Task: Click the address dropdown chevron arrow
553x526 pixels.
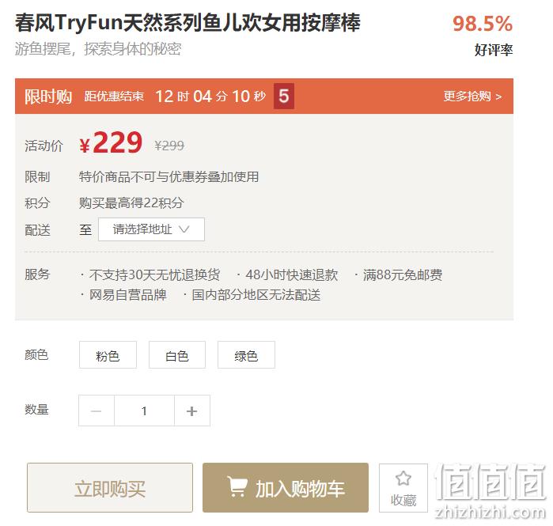Action: pos(184,229)
